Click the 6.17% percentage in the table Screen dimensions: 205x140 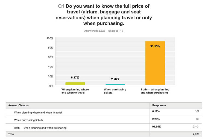coord(156,111)
